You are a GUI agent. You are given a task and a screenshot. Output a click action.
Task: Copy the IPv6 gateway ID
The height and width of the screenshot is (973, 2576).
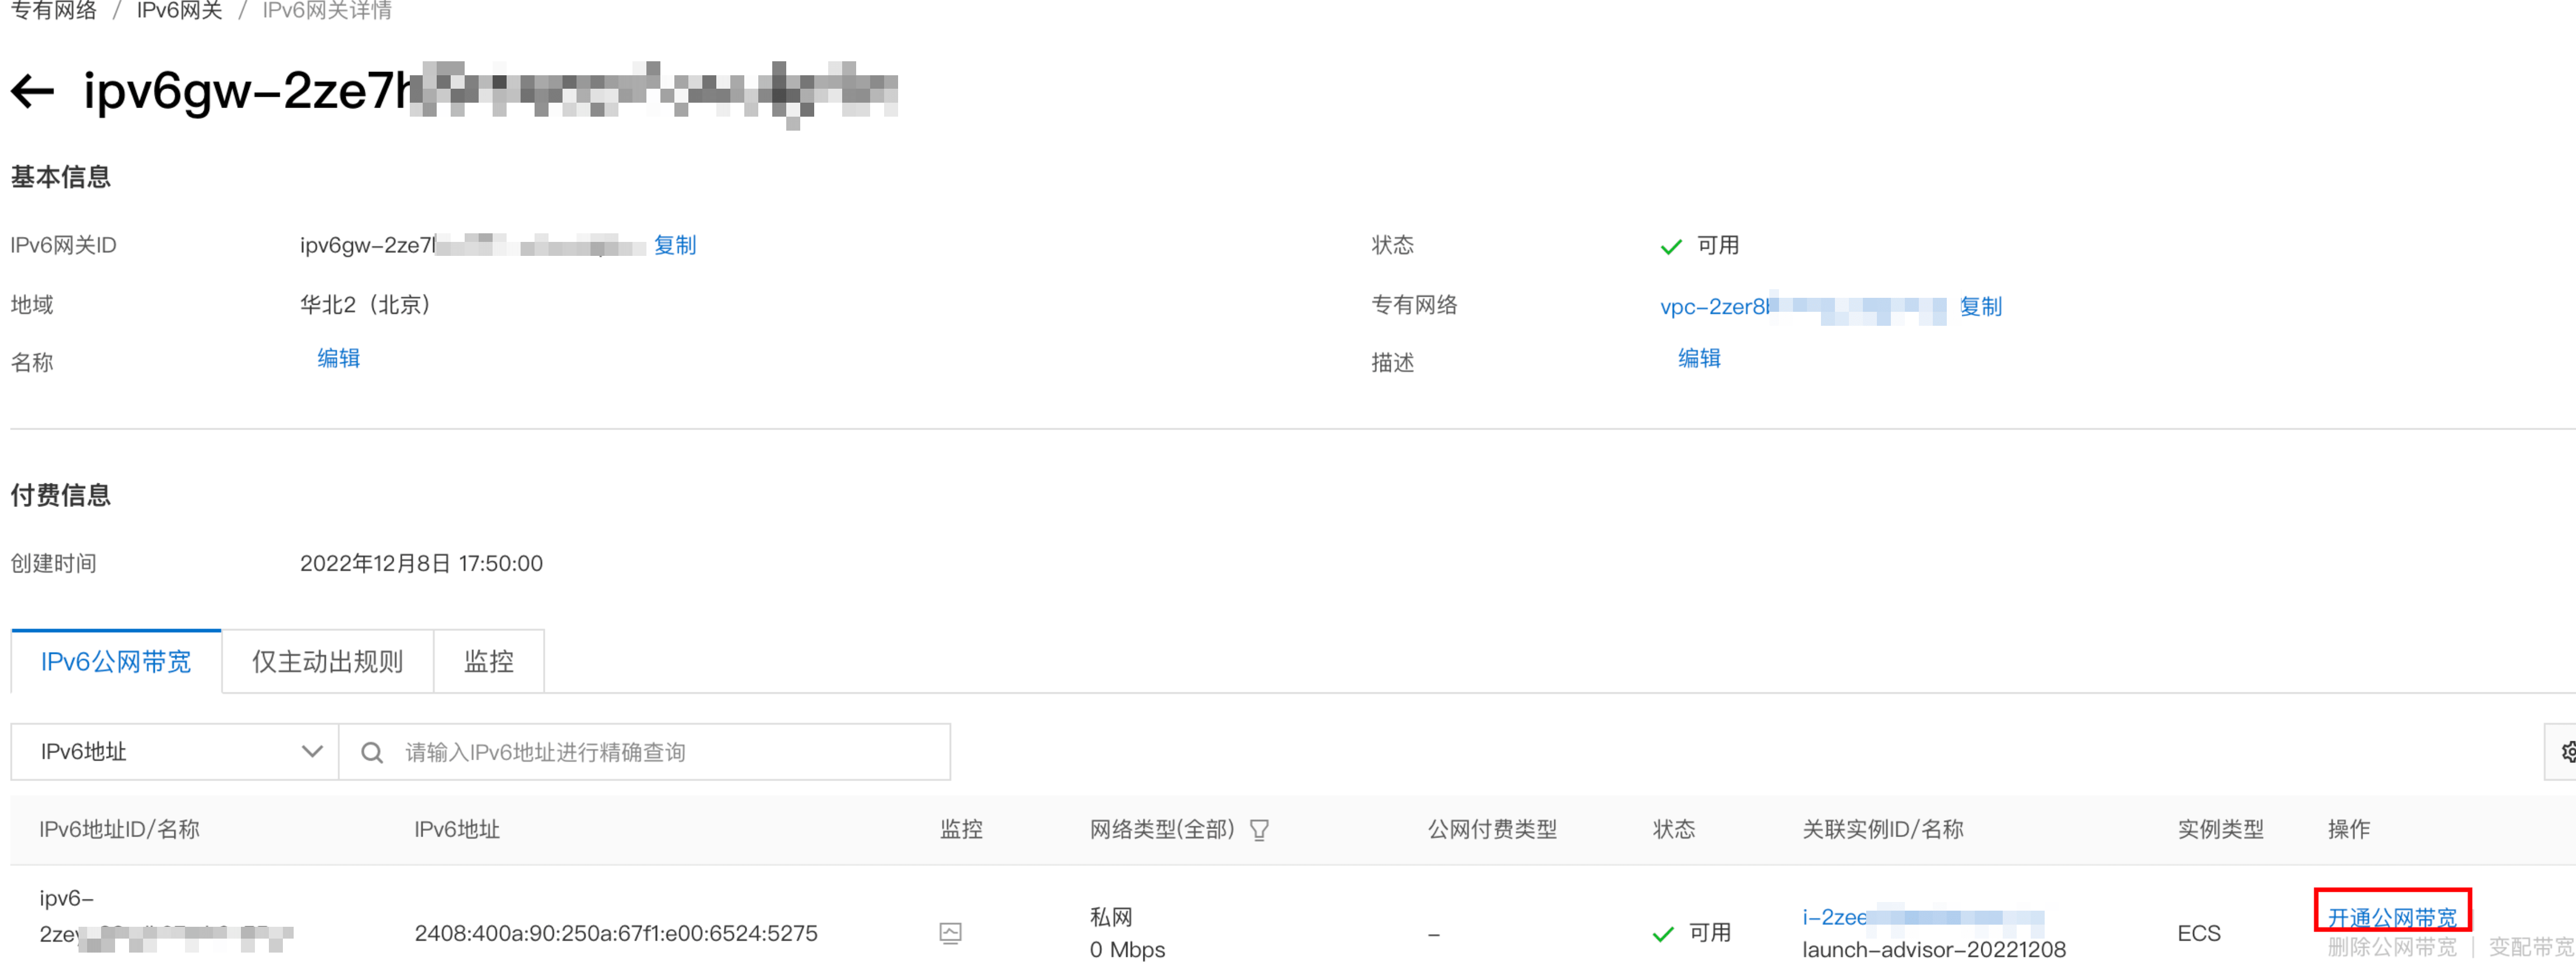click(674, 245)
